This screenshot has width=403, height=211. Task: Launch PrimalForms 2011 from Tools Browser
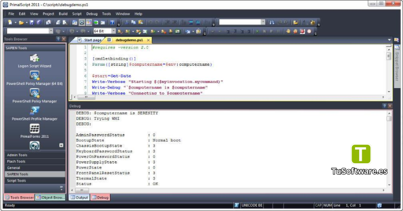pos(34,131)
